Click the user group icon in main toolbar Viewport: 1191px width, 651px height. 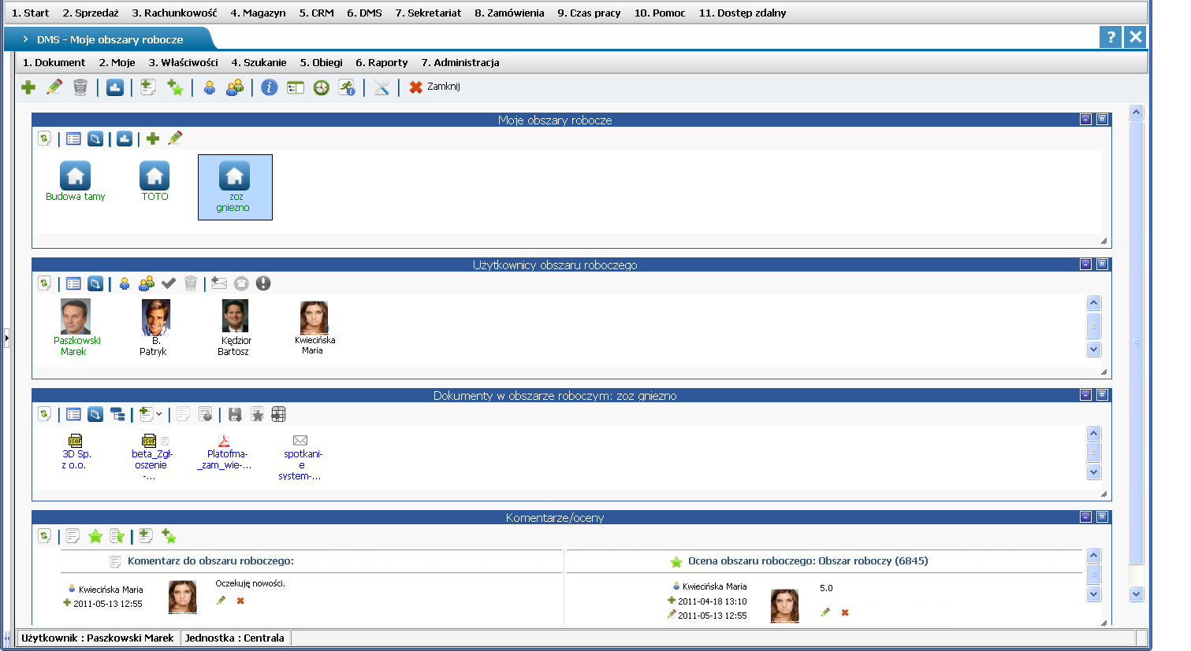(235, 87)
